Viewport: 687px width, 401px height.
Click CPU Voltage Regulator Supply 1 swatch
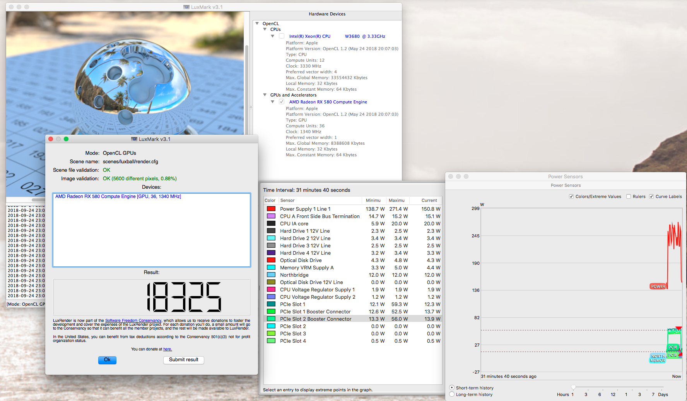click(271, 289)
